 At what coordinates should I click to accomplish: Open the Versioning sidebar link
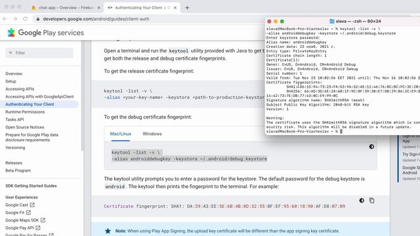15,147
